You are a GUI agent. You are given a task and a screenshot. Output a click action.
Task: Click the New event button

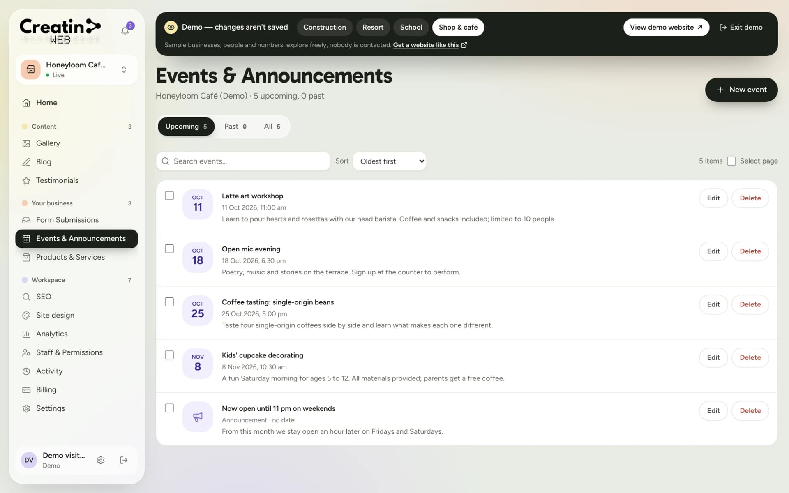[x=741, y=90]
